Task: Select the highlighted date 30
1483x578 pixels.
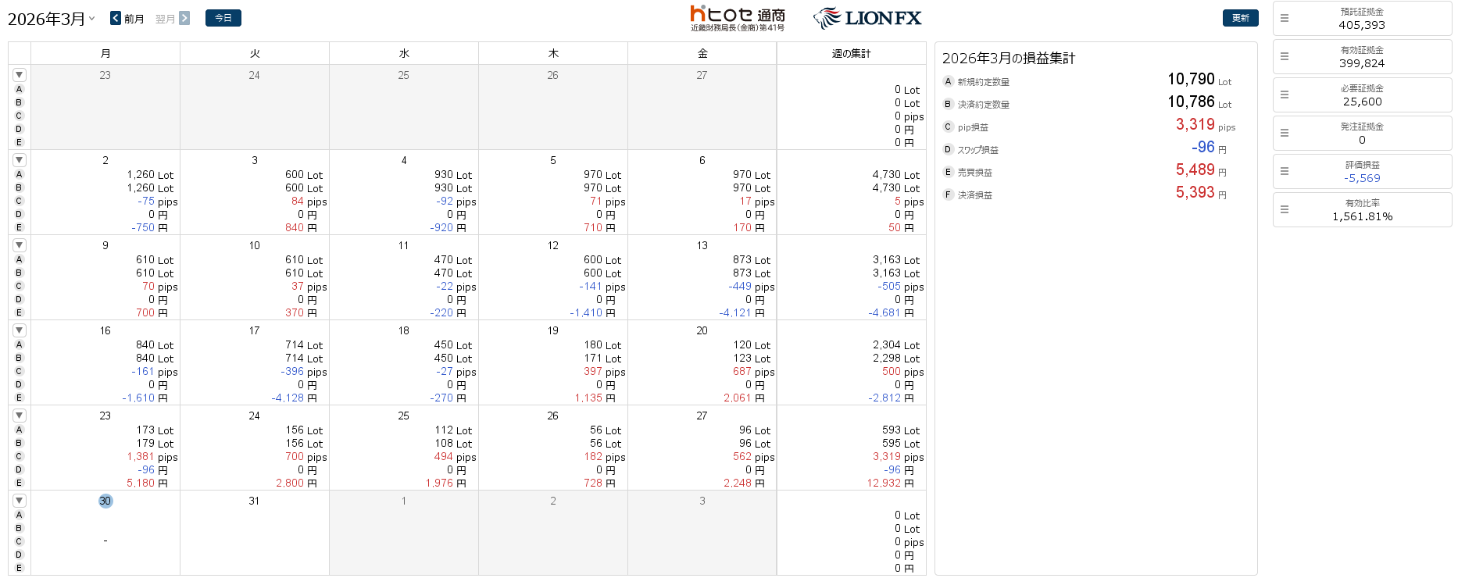Action: tap(105, 501)
